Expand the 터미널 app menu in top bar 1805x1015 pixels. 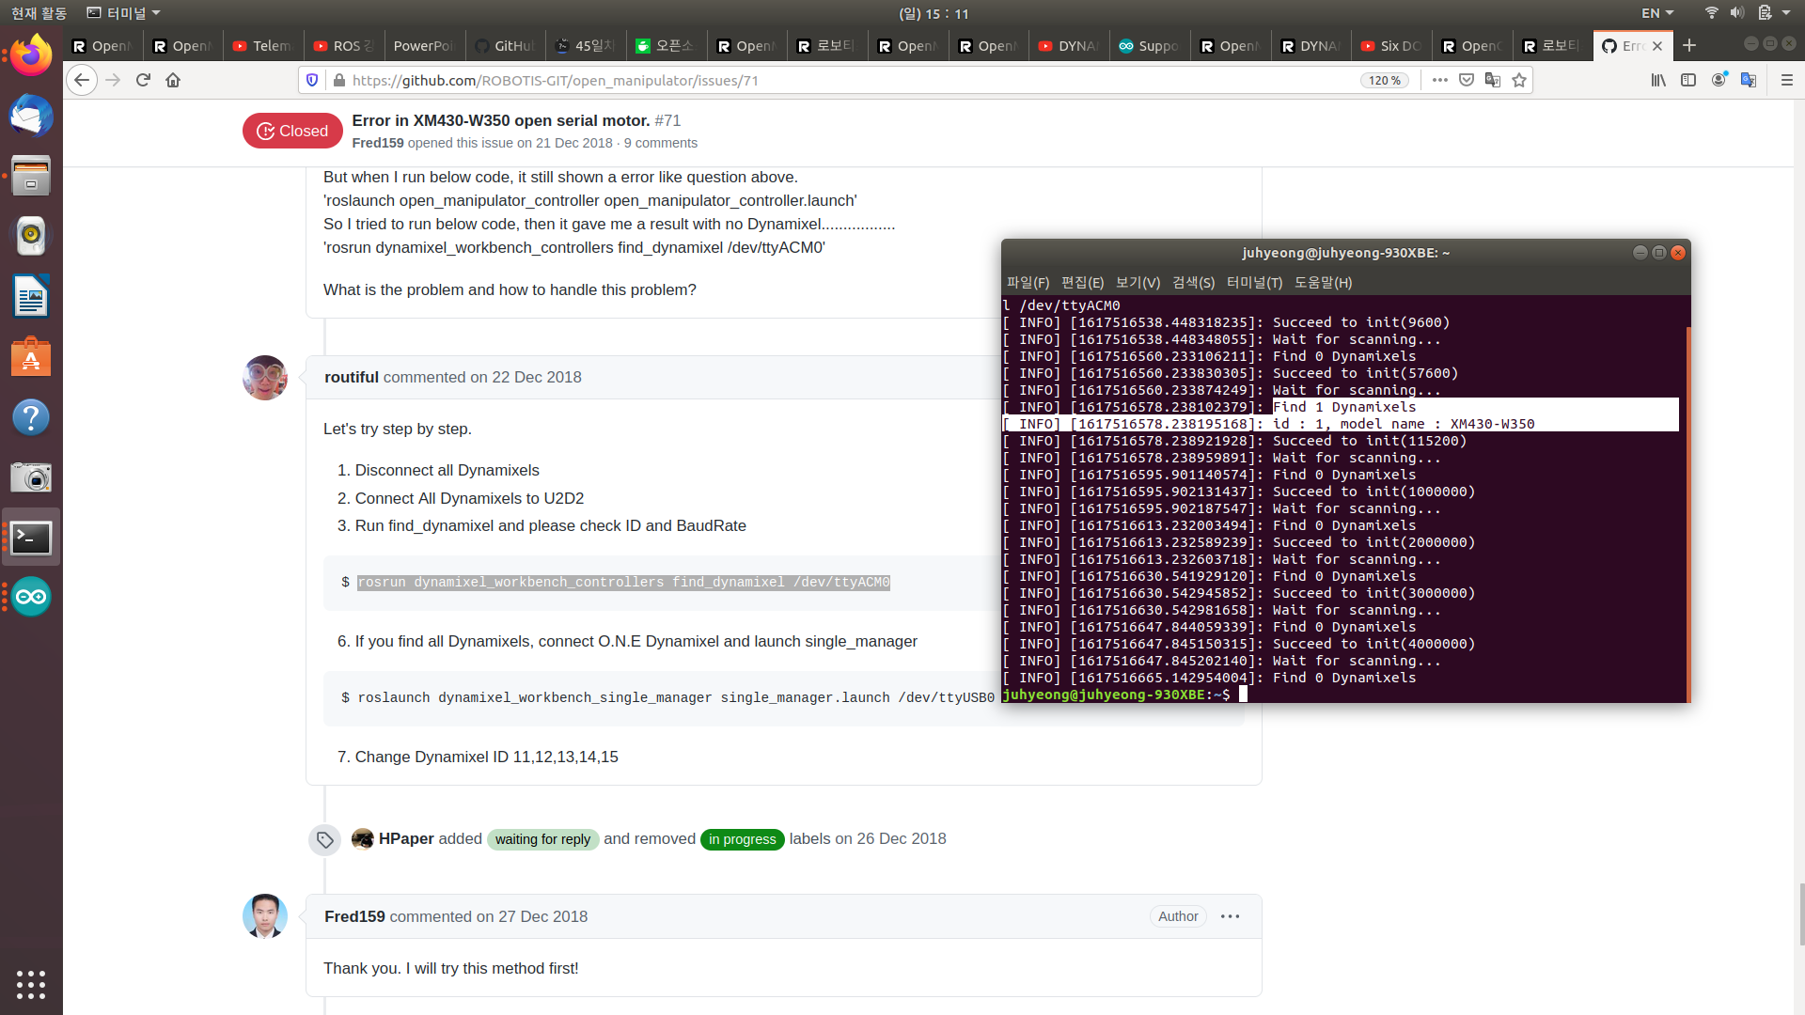pos(124,13)
